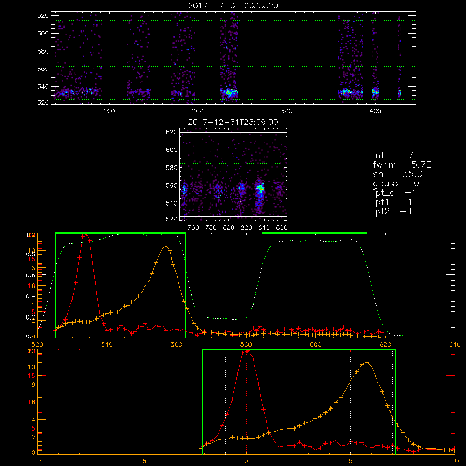
Task: Click x-axis label -5 of the bottom plot
Action: coord(142,461)
